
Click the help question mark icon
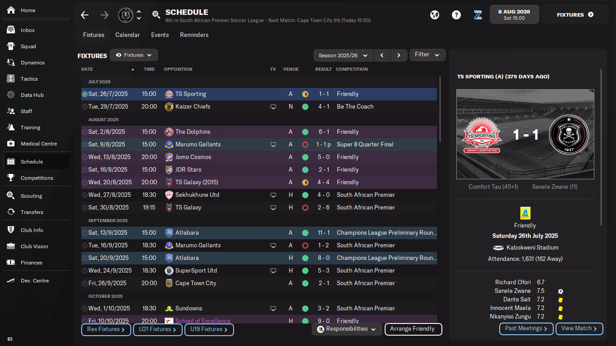click(x=456, y=15)
